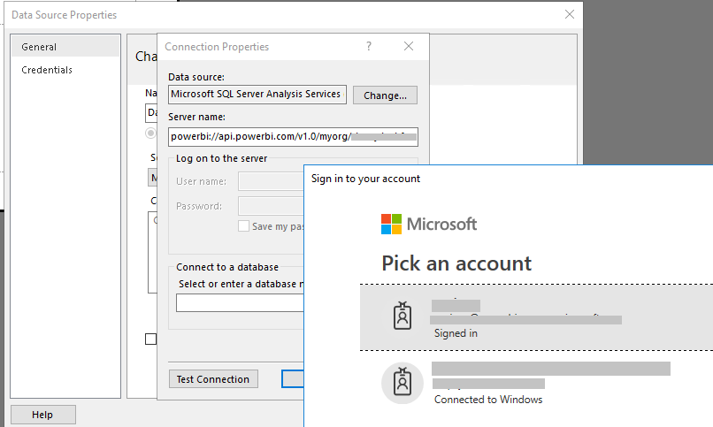Image resolution: width=713 pixels, height=427 pixels.
Task: Click the Data source field showing Analysis Services
Action: (x=257, y=94)
